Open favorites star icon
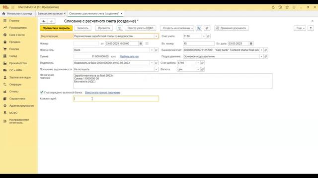This screenshot has height=178, width=318. pyautogui.click(x=287, y=7)
